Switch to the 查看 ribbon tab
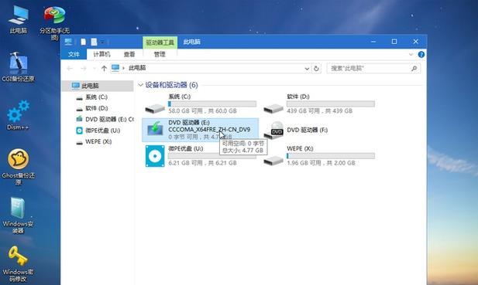Screen dimensions: 478x285 (129, 54)
